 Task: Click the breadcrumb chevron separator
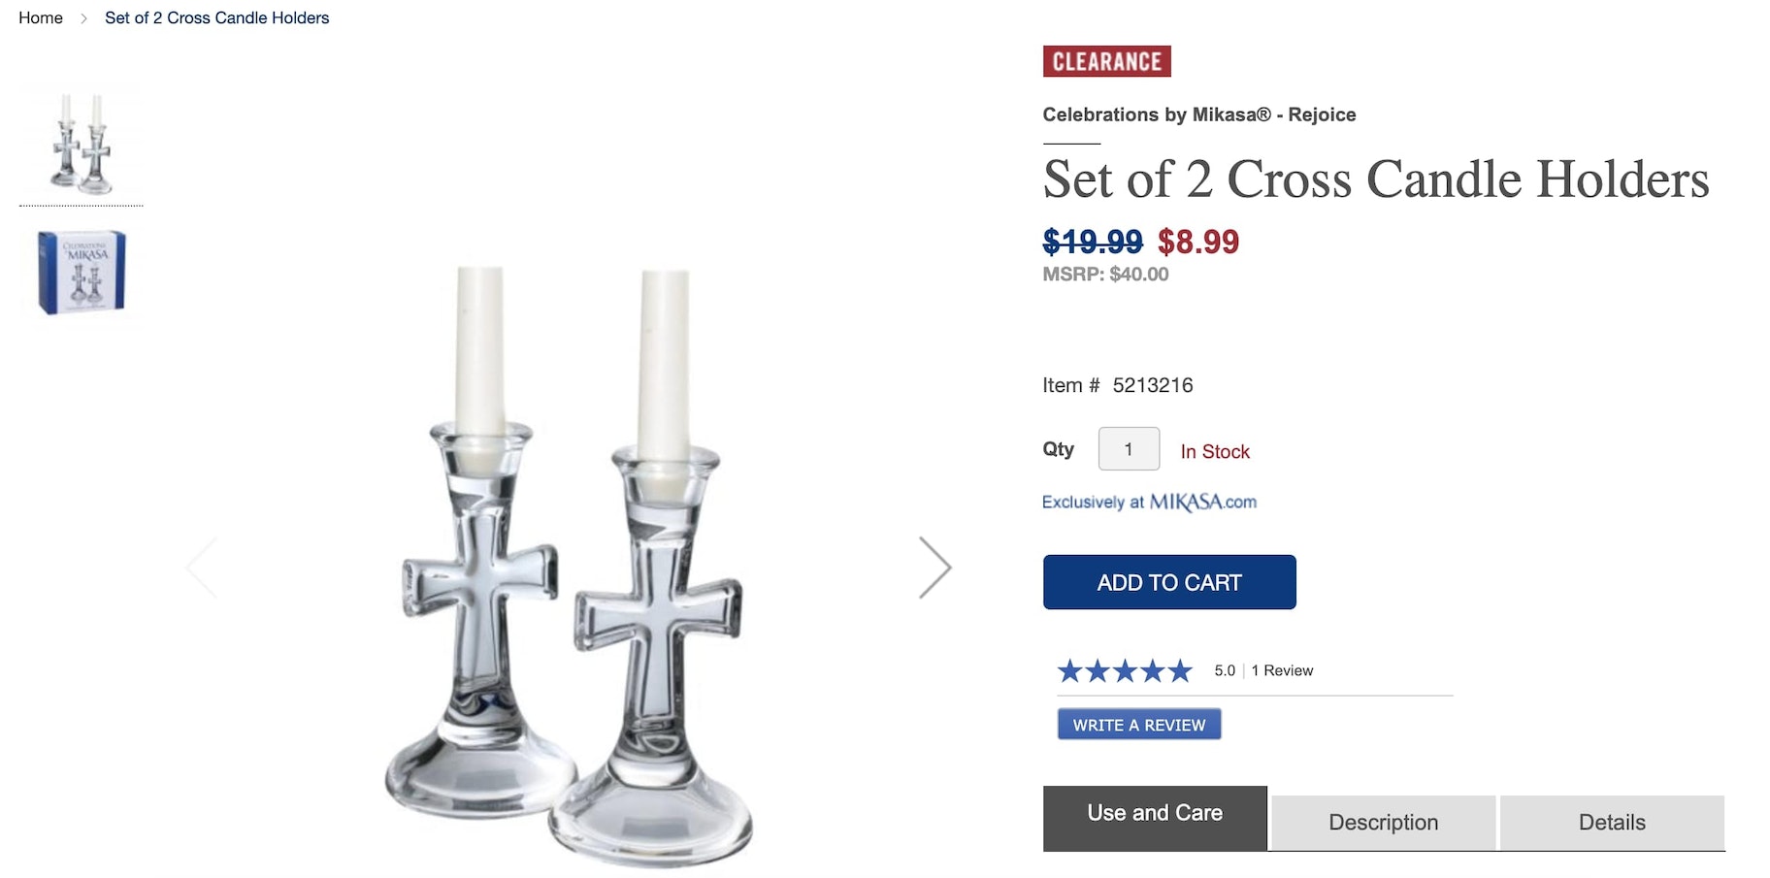[84, 18]
